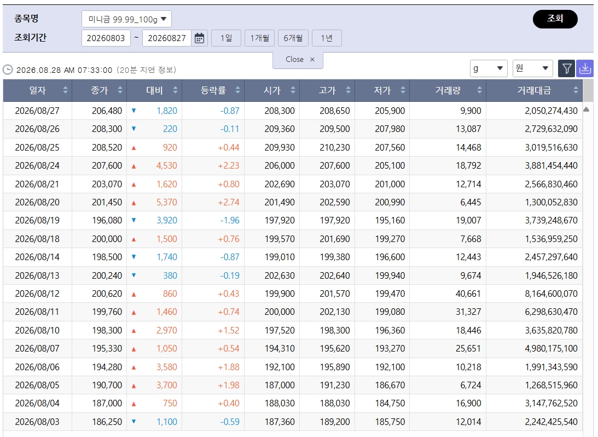Image resolution: width=598 pixels, height=437 pixels.
Task: Click the change 3,580 on 2026/08/06
Action: tap(167, 367)
